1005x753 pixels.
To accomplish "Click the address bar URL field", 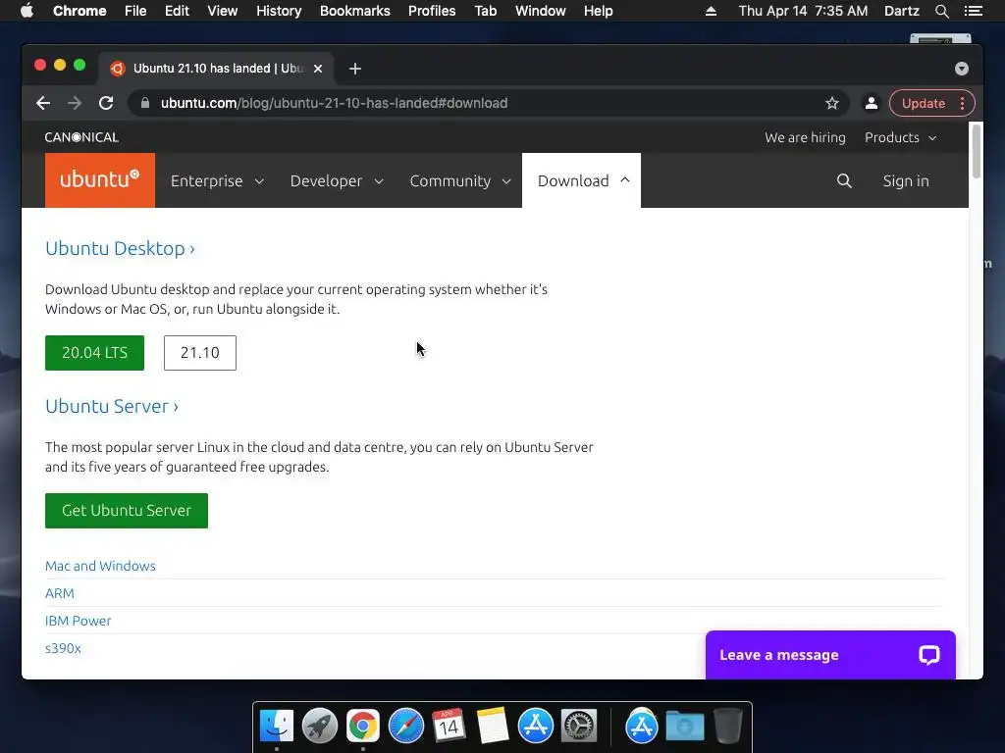I will tap(487, 103).
